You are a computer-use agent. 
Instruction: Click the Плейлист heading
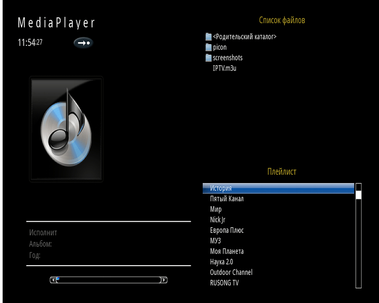(282, 171)
